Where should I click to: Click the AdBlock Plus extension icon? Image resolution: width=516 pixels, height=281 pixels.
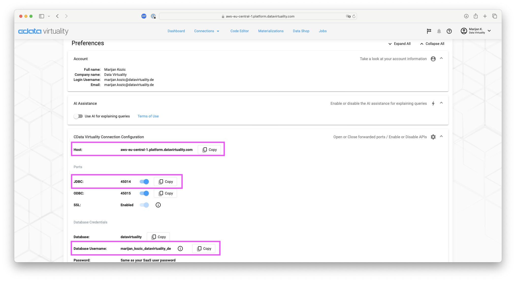coord(144,16)
